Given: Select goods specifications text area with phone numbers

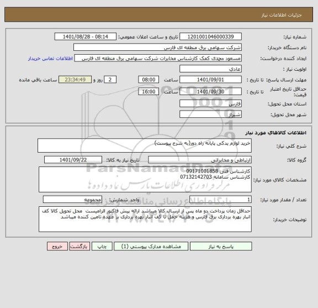Looking at the screenshot, I should click(x=145, y=179).
